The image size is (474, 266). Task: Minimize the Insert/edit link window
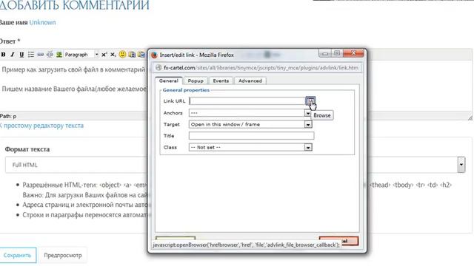click(x=325, y=53)
